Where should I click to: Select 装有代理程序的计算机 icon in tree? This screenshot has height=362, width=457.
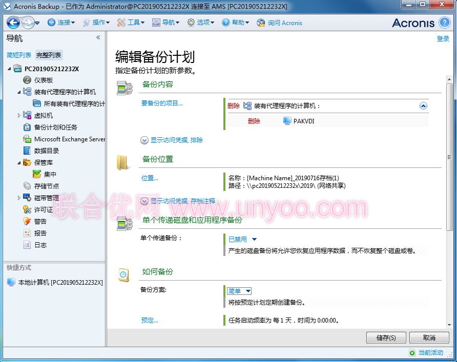27,92
